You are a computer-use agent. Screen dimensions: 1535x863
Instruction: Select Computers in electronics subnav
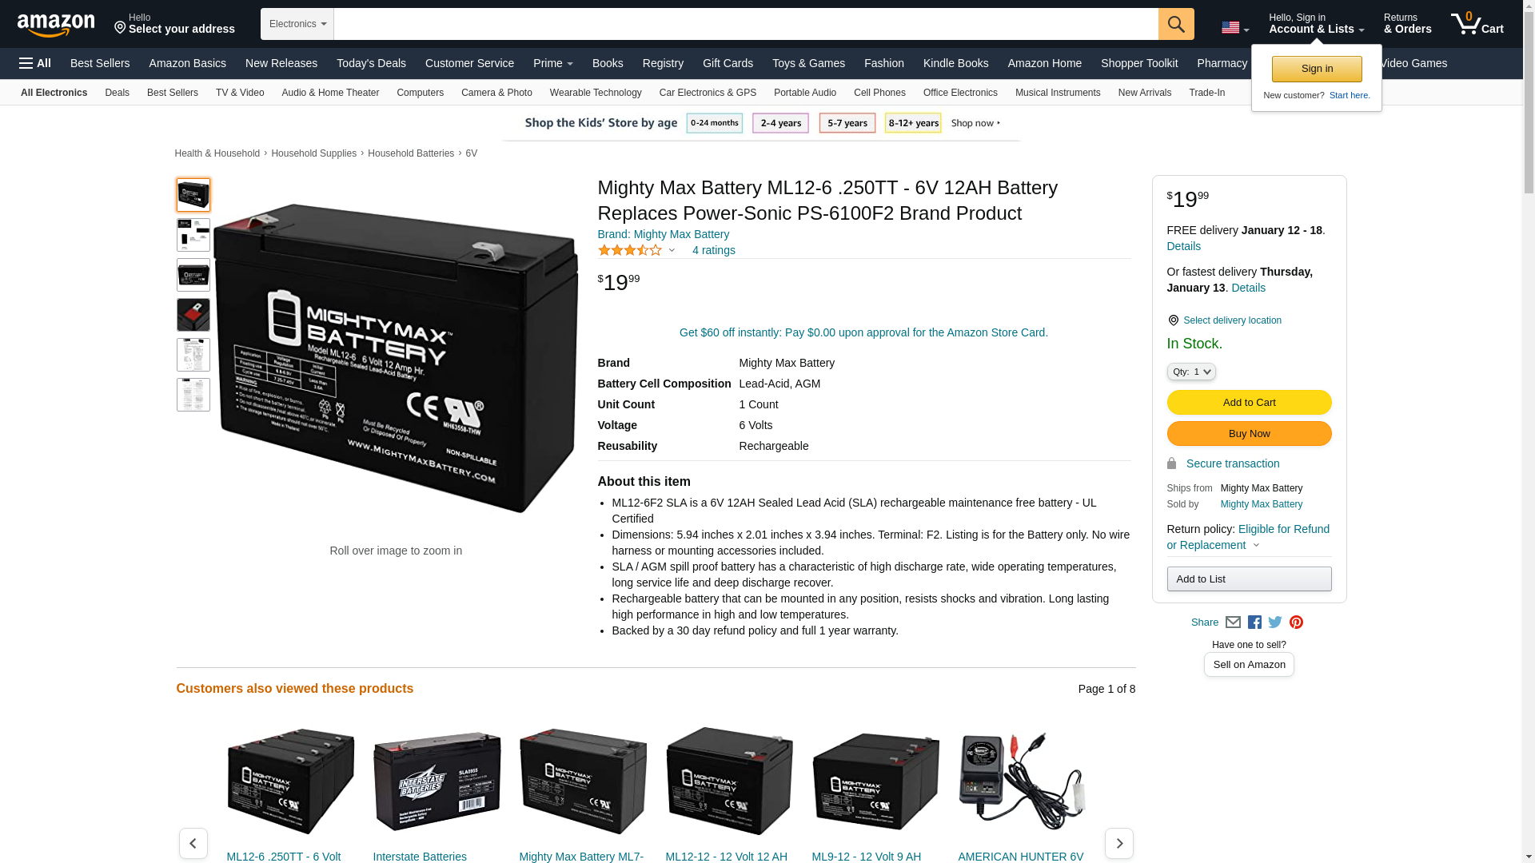pyautogui.click(x=420, y=93)
